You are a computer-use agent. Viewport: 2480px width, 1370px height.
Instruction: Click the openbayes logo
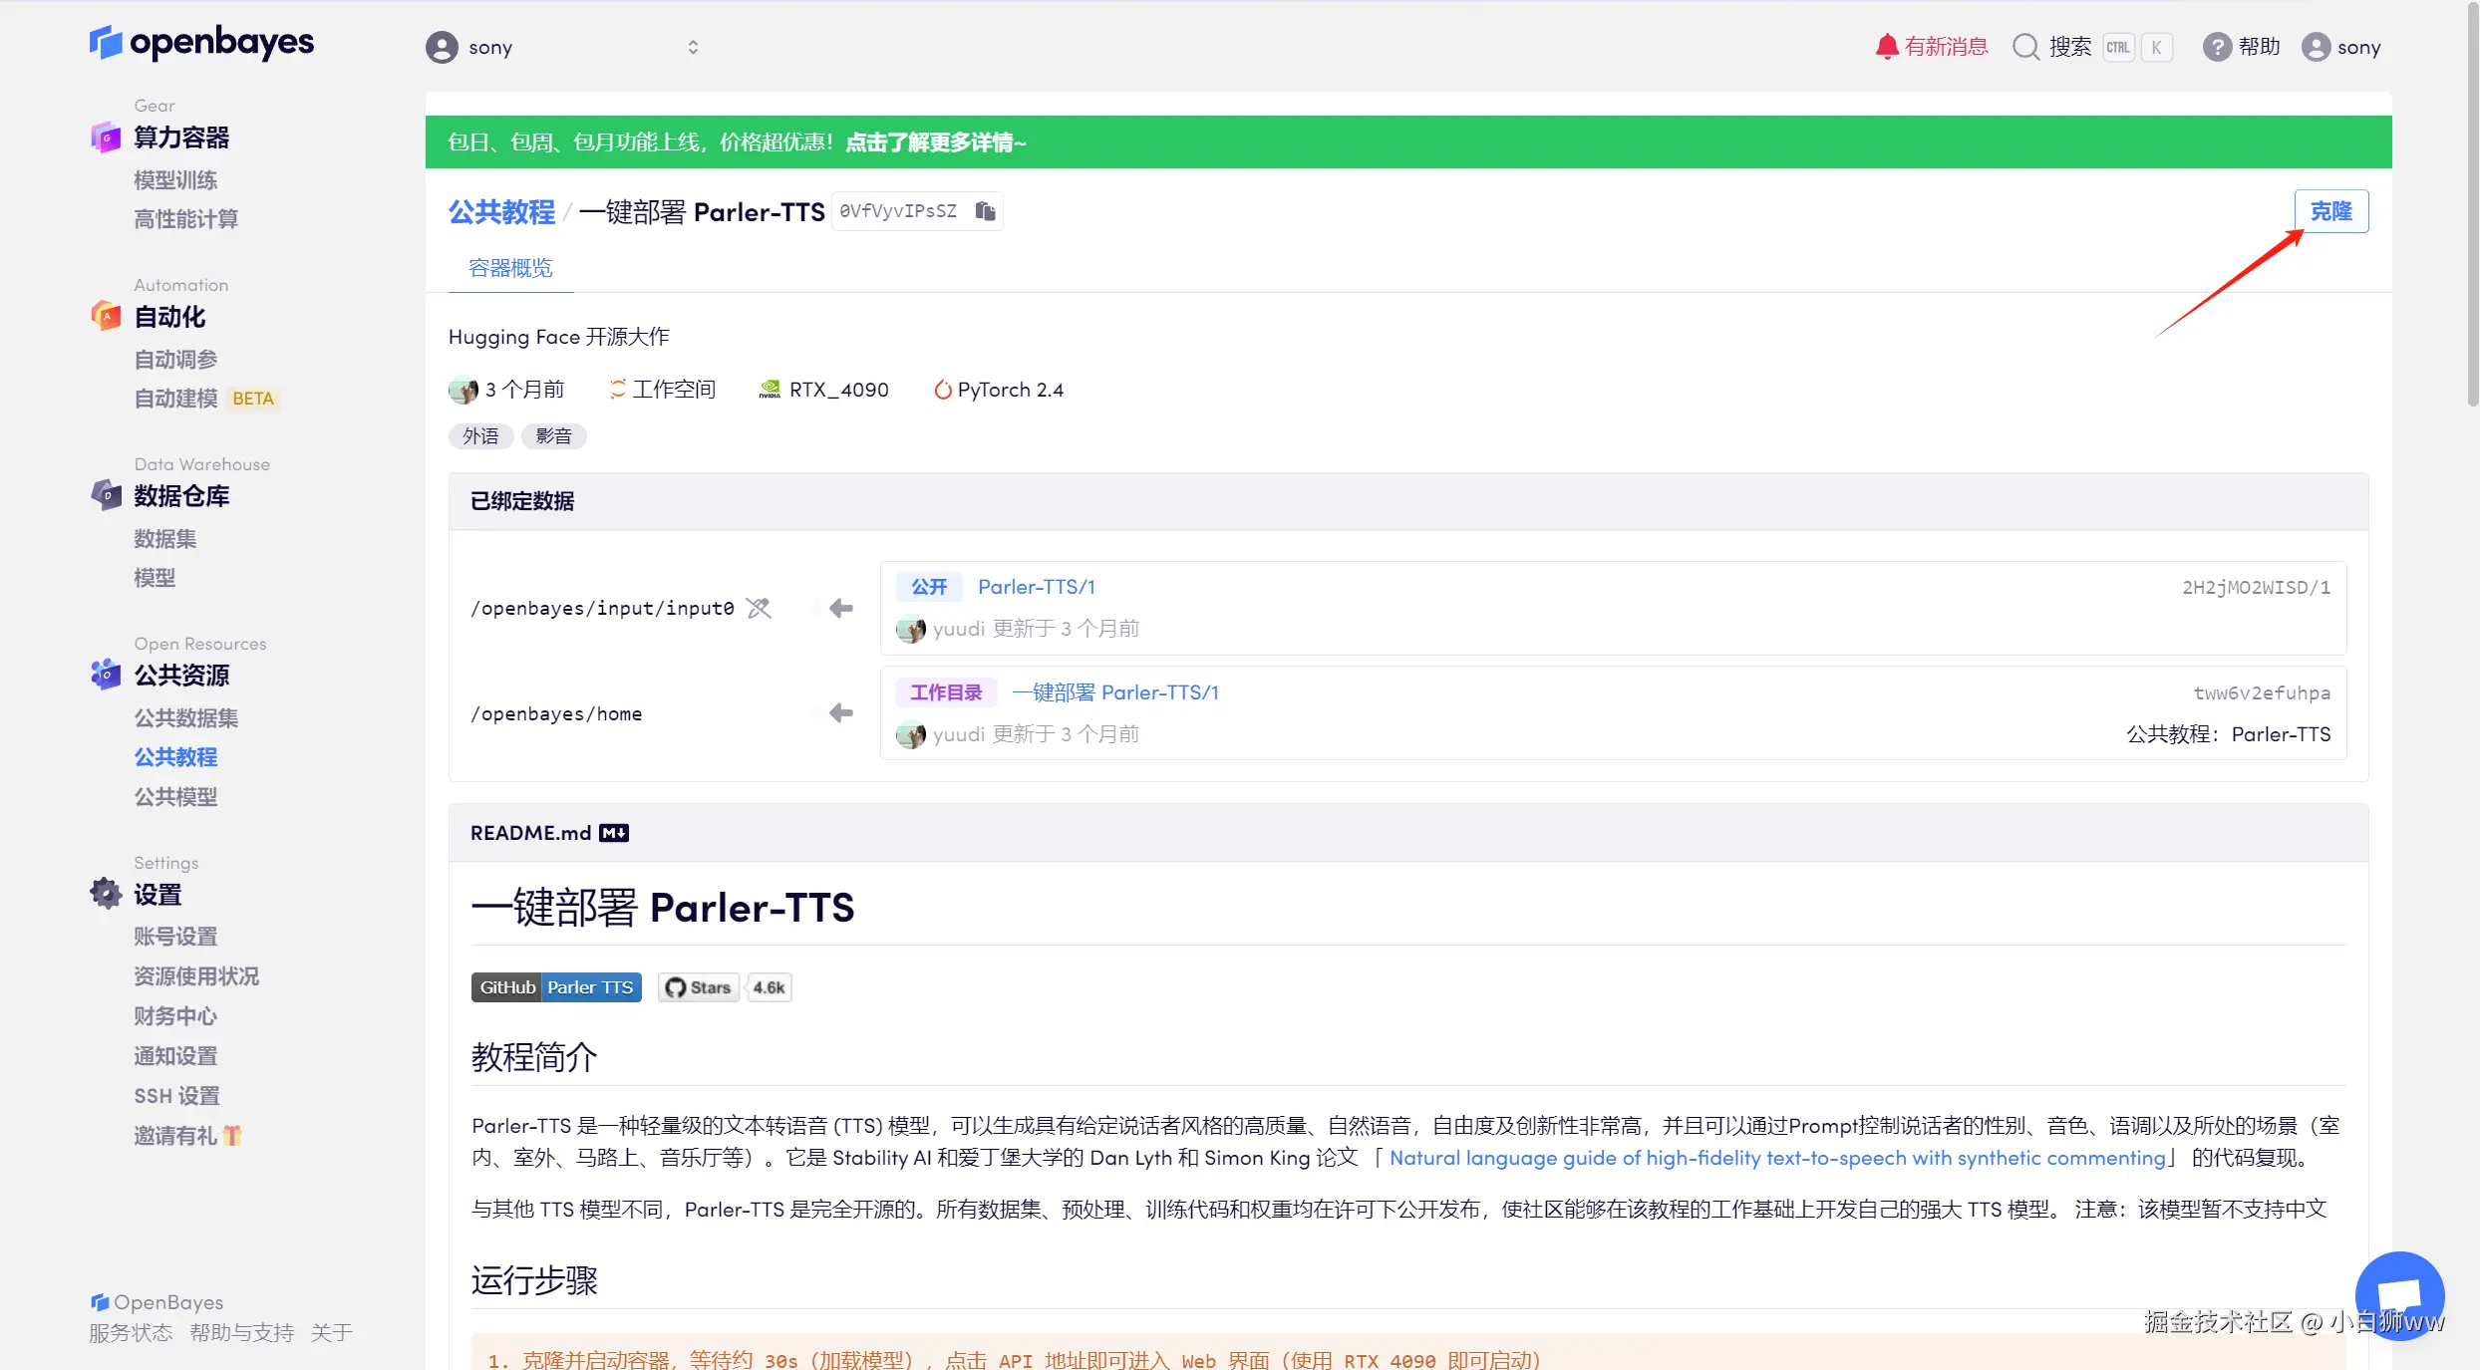click(x=202, y=43)
